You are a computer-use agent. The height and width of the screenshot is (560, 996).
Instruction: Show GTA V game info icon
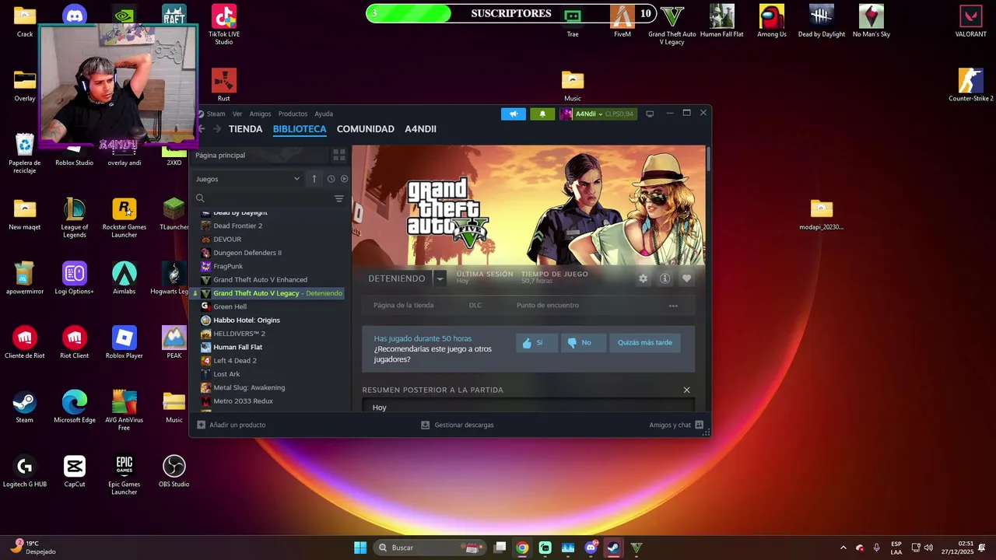[665, 278]
